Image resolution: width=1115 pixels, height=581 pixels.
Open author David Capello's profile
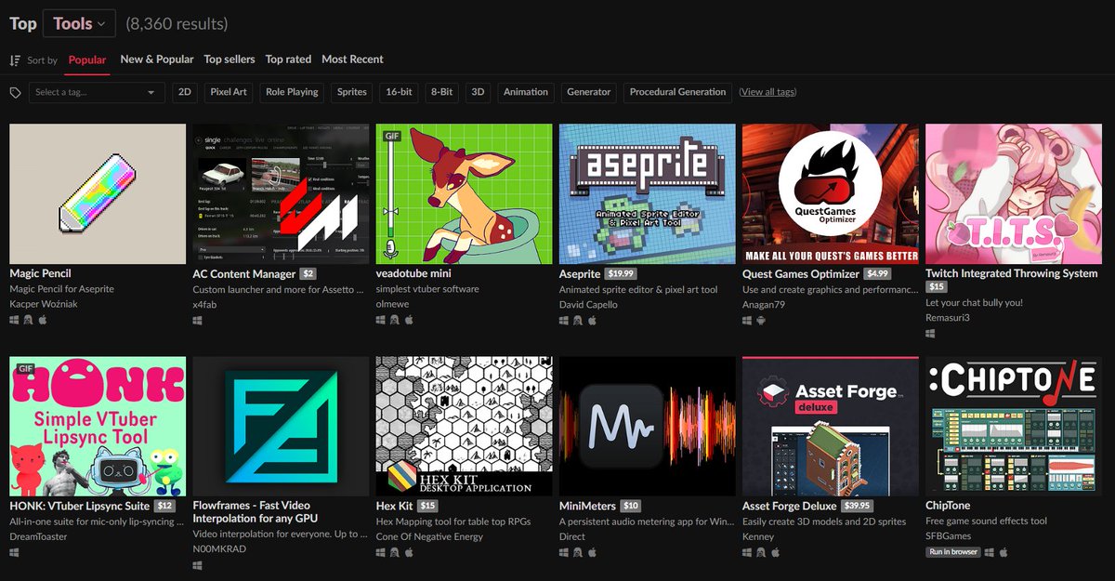coord(588,305)
